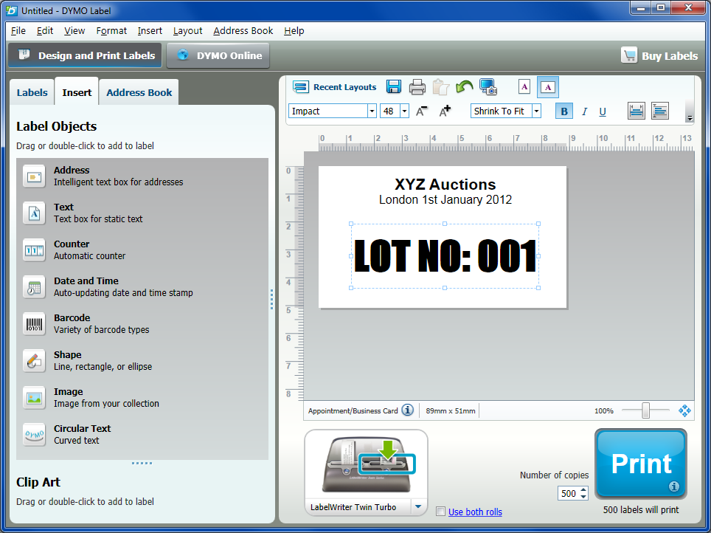Image resolution: width=711 pixels, height=533 pixels.
Task: Open the font size 48 dropdown
Action: [404, 111]
